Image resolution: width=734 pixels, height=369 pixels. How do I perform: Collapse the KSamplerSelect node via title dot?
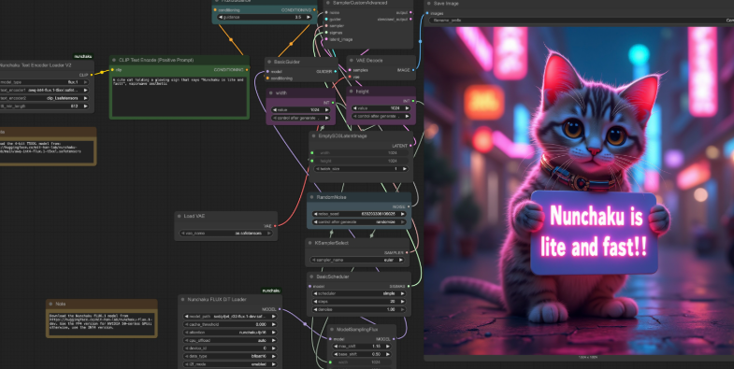tap(310, 243)
